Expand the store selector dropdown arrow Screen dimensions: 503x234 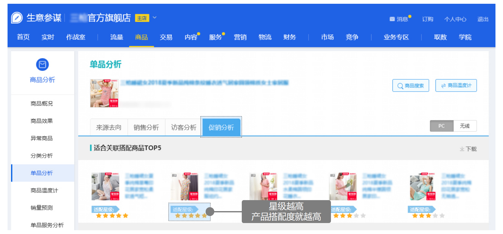[x=154, y=18]
